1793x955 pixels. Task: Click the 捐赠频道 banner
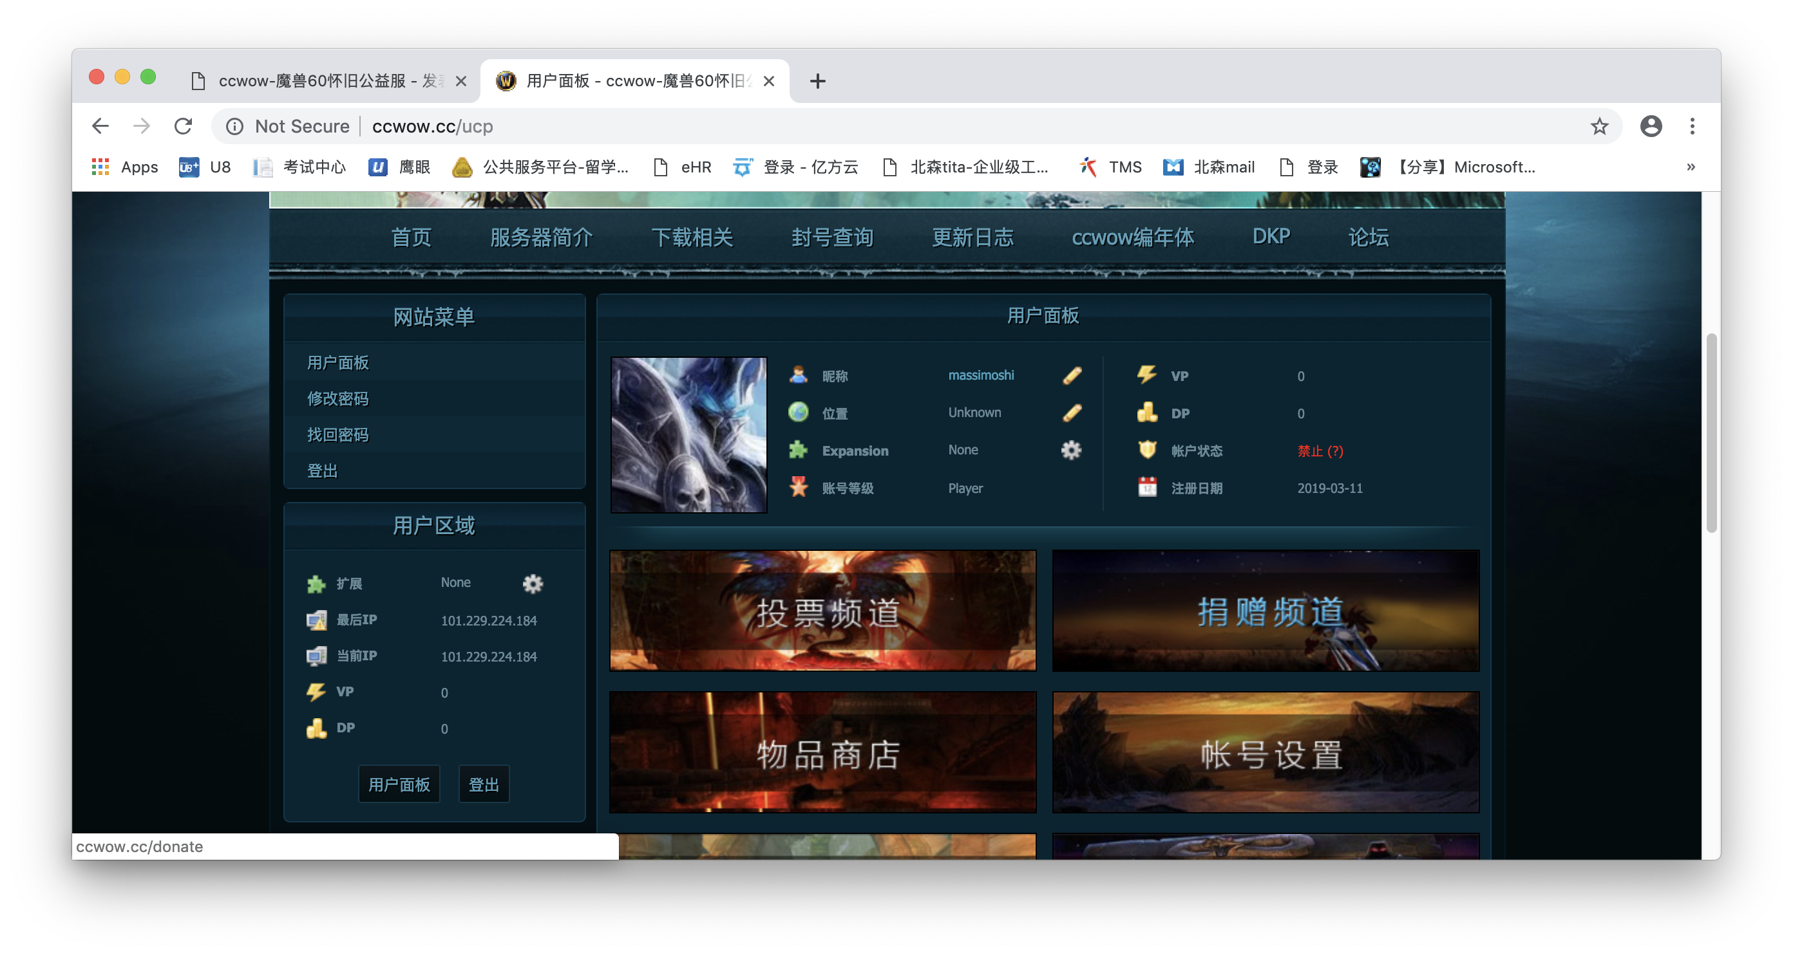pyautogui.click(x=1266, y=611)
